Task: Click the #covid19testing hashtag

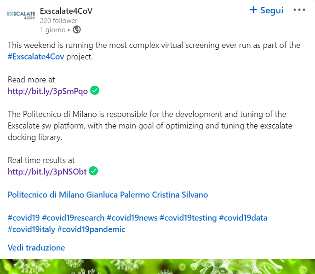Action: coord(188,218)
